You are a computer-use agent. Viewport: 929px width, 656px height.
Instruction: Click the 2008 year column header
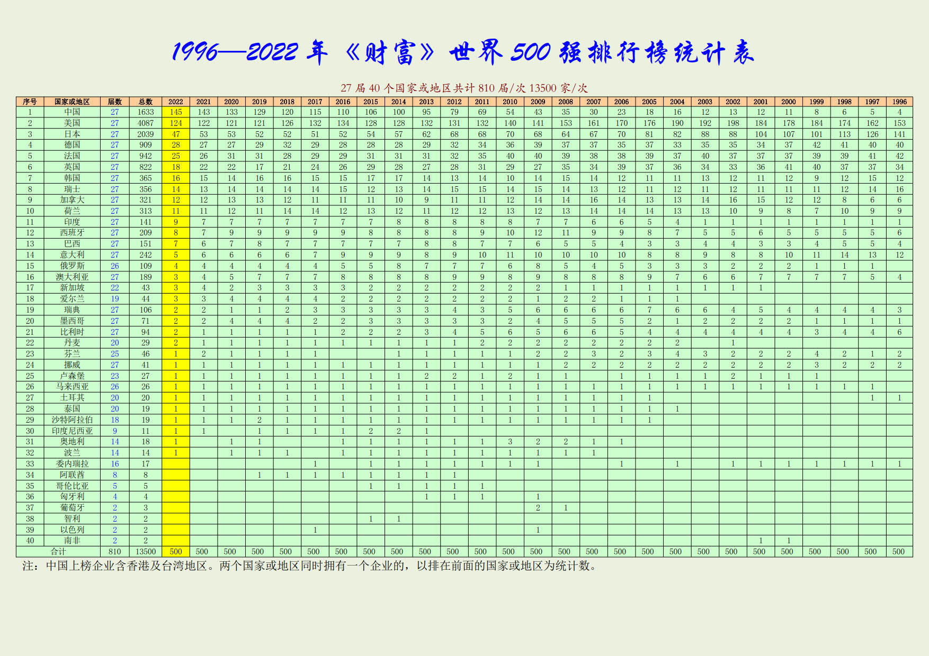tap(566, 102)
